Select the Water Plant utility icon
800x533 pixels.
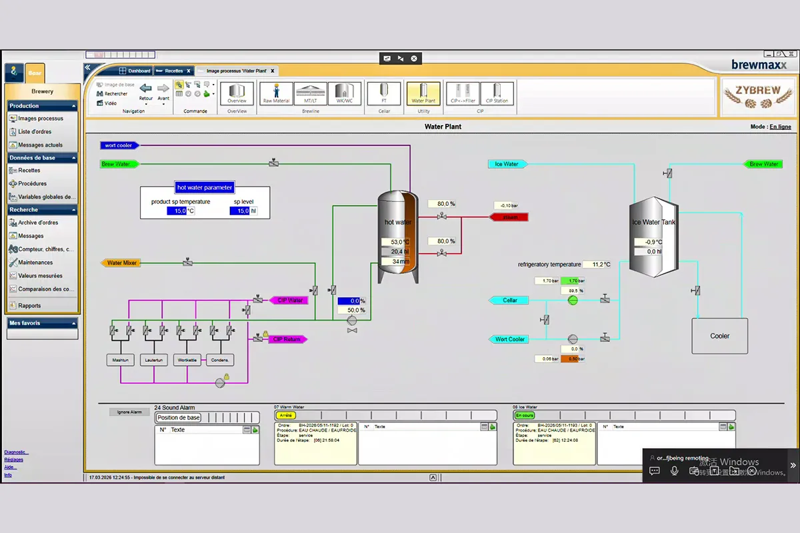423,93
